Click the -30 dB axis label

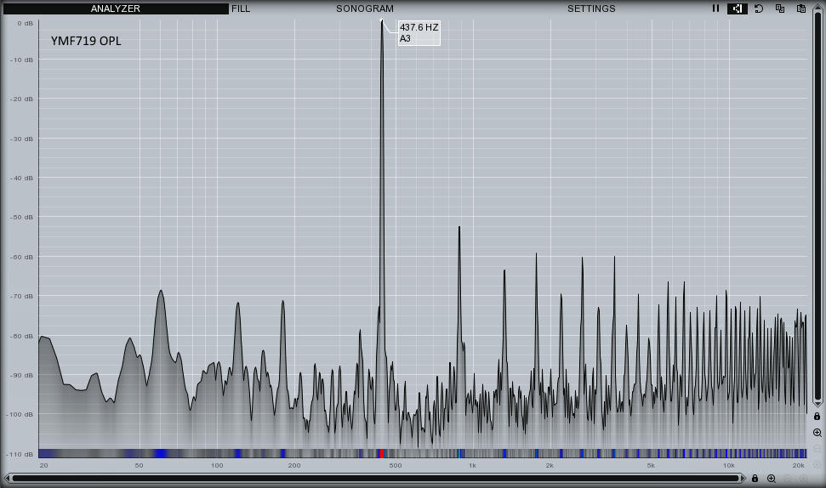pyautogui.click(x=21, y=139)
